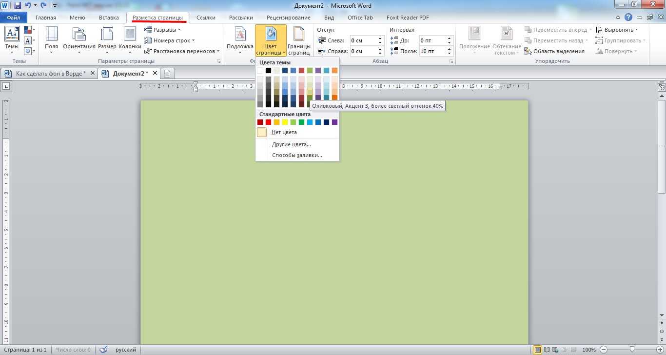Switch to Print Layout view
The width and height of the screenshot is (666, 355).
[538, 350]
